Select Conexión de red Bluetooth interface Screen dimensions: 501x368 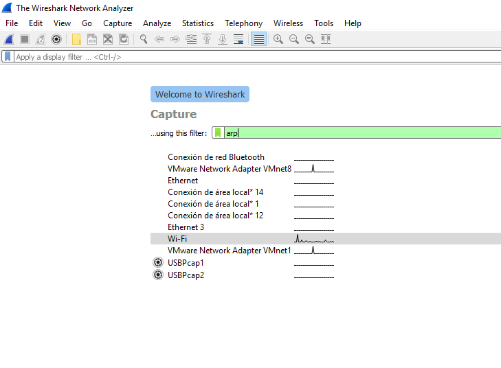click(x=216, y=157)
